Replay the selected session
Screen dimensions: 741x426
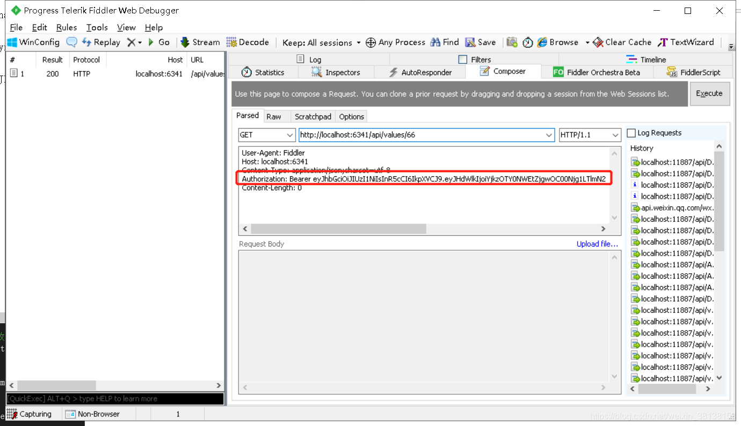pyautogui.click(x=101, y=42)
